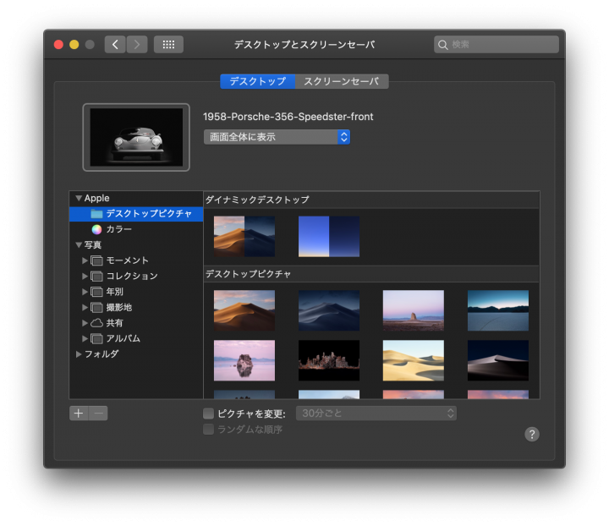Click the yellow minimize window button
Screen dimensions: 609x526
tap(74, 45)
